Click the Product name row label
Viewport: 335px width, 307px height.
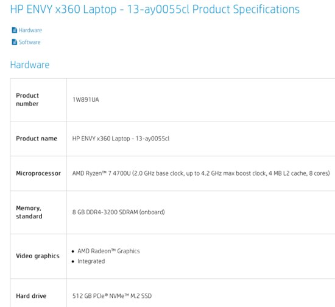(37, 139)
